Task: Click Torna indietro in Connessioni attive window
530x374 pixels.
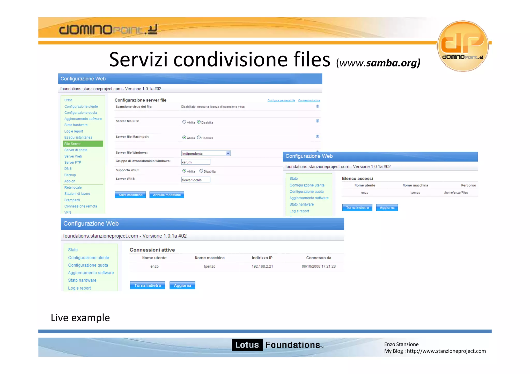Action: (x=148, y=285)
